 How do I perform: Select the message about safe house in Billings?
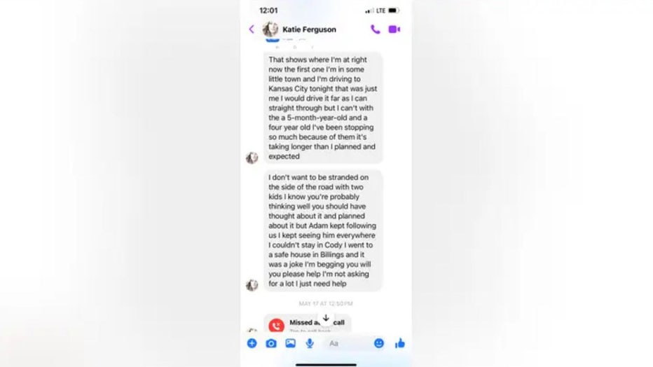coord(323,230)
